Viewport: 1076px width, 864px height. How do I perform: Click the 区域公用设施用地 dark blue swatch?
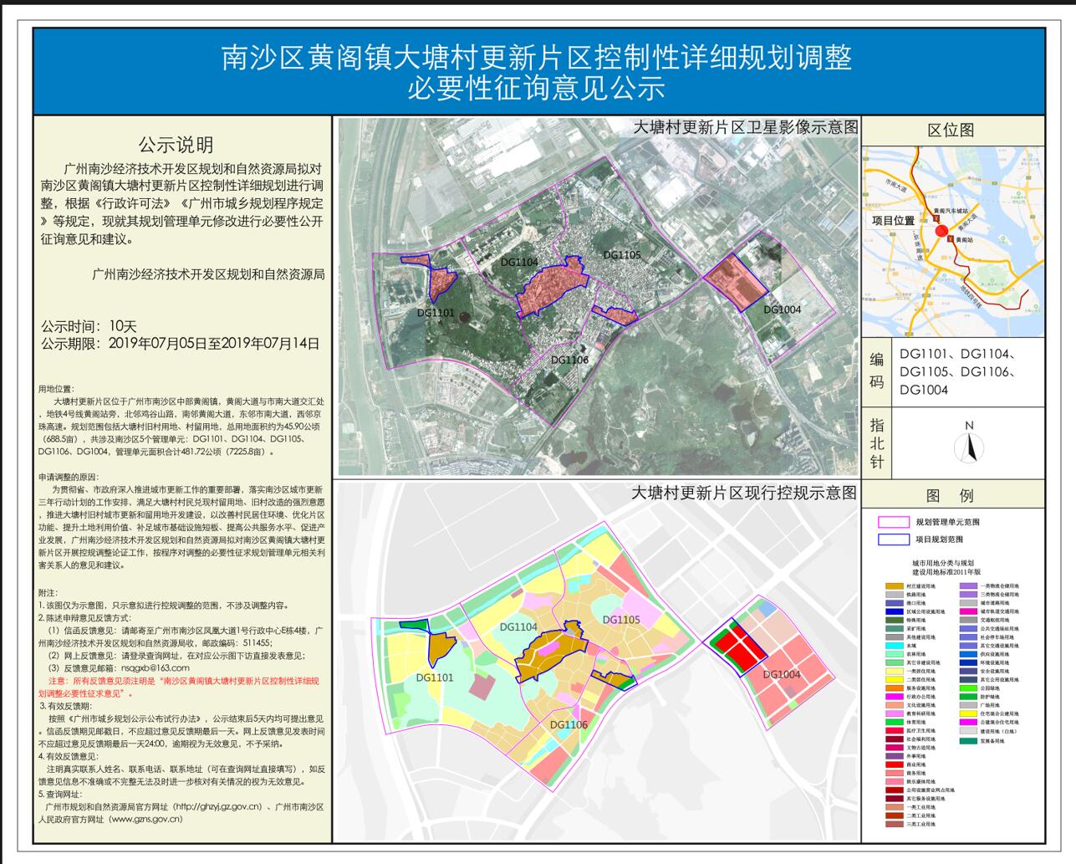coord(895,611)
